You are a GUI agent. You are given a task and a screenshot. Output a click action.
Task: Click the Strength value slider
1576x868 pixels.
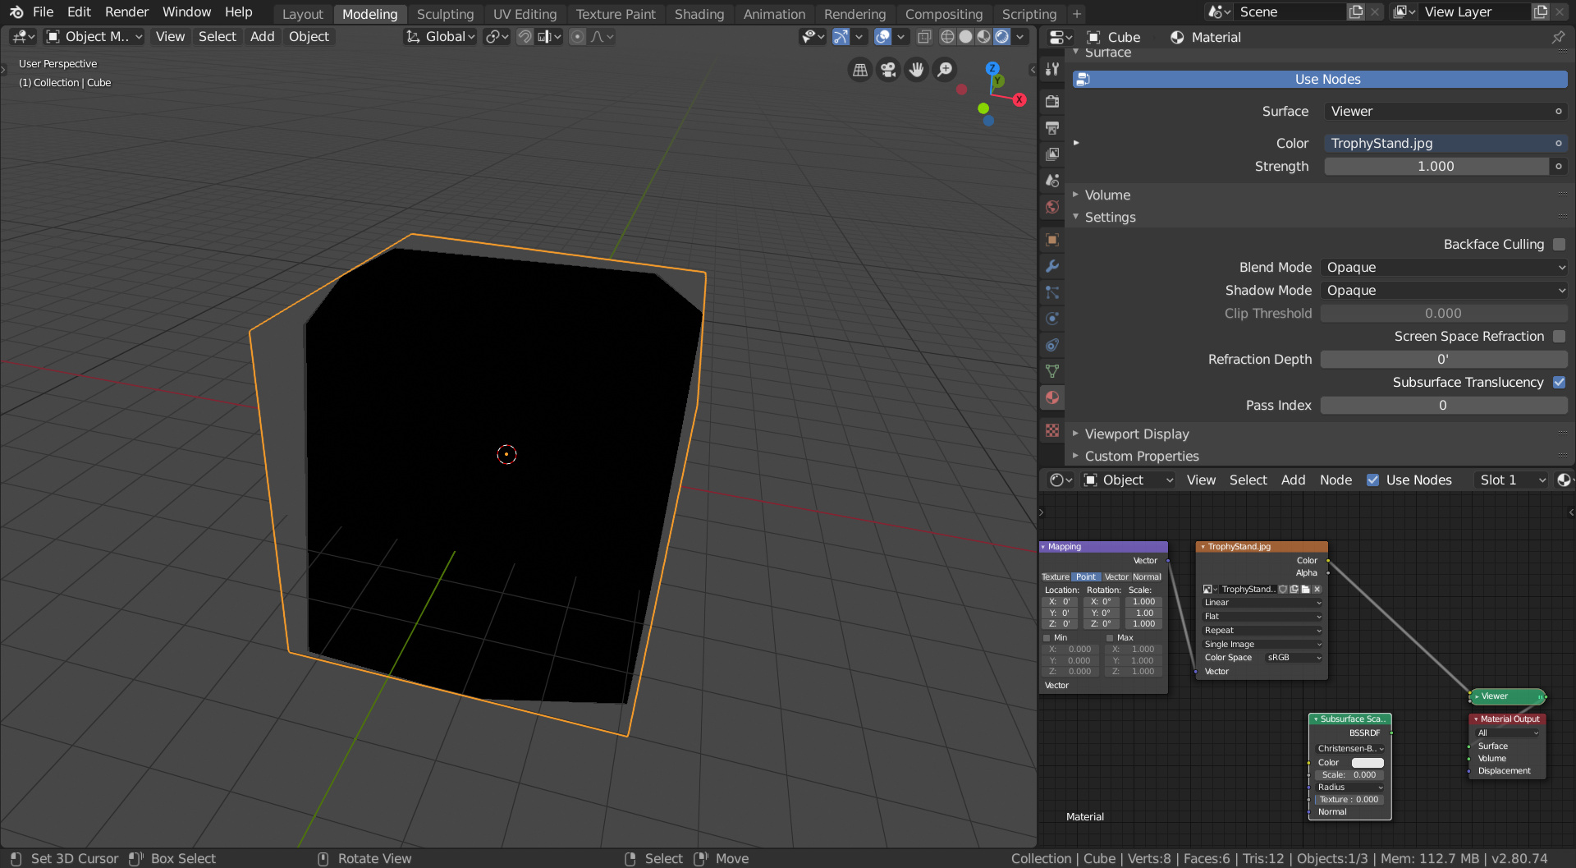click(1435, 167)
